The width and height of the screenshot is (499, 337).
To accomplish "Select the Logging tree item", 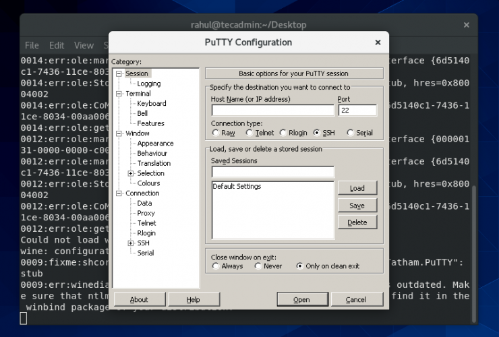I will click(x=148, y=84).
